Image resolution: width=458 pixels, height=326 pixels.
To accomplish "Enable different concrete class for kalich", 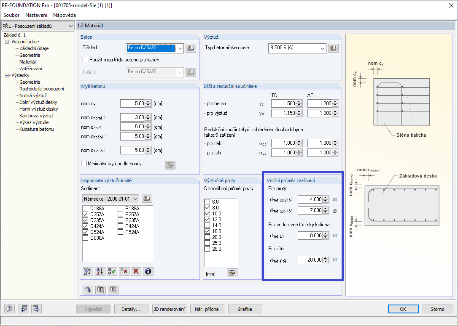I will tap(85, 60).
